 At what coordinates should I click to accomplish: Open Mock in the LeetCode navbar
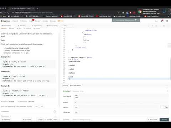pos(31,21)
